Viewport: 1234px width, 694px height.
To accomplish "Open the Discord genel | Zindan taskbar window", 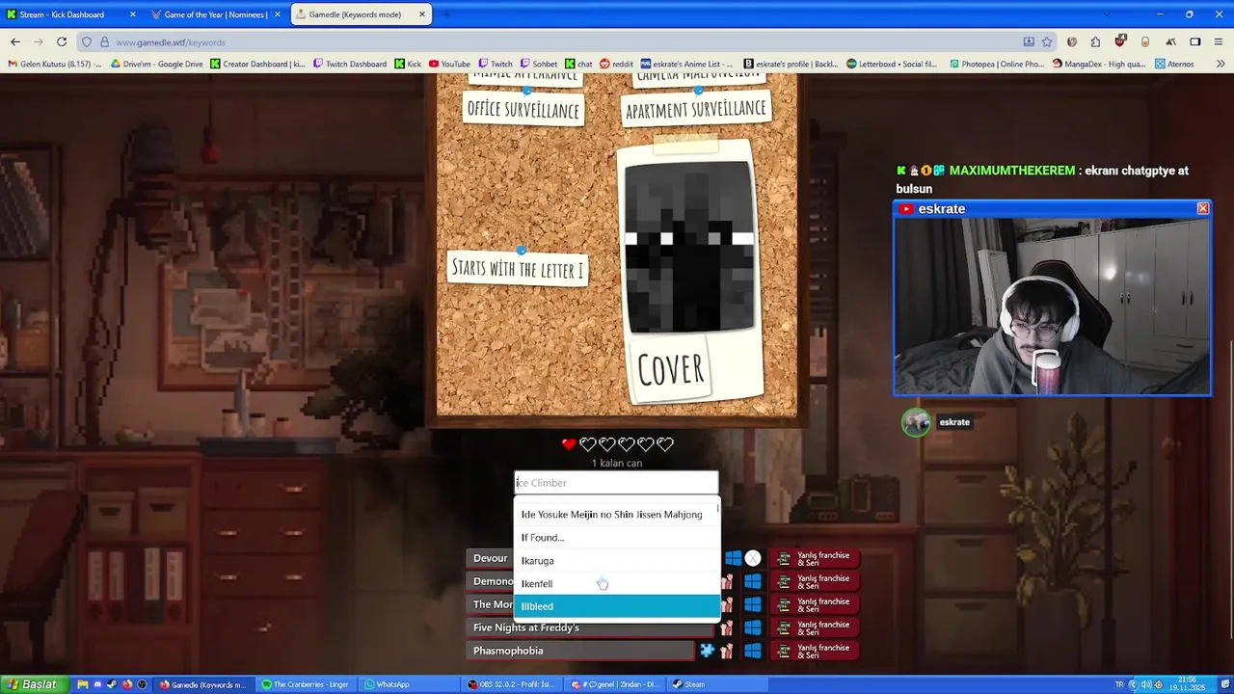I will tap(615, 684).
